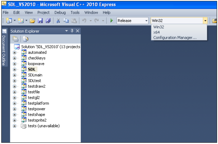Click the Paste clipboard icon
The width and height of the screenshot is (218, 144).
point(74,21)
